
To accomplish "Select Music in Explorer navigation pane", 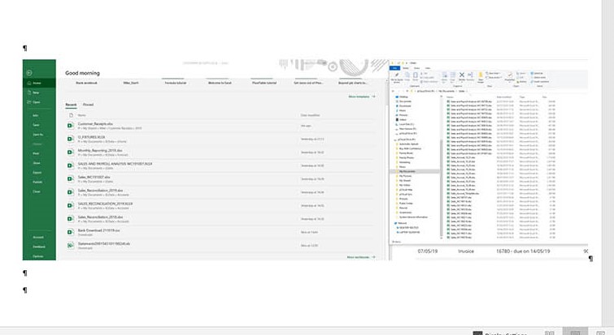I will (x=401, y=110).
